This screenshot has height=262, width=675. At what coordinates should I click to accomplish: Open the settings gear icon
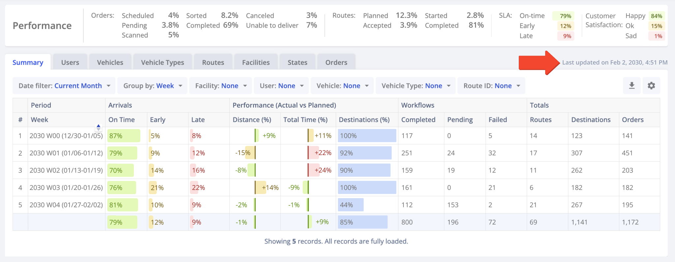(651, 86)
